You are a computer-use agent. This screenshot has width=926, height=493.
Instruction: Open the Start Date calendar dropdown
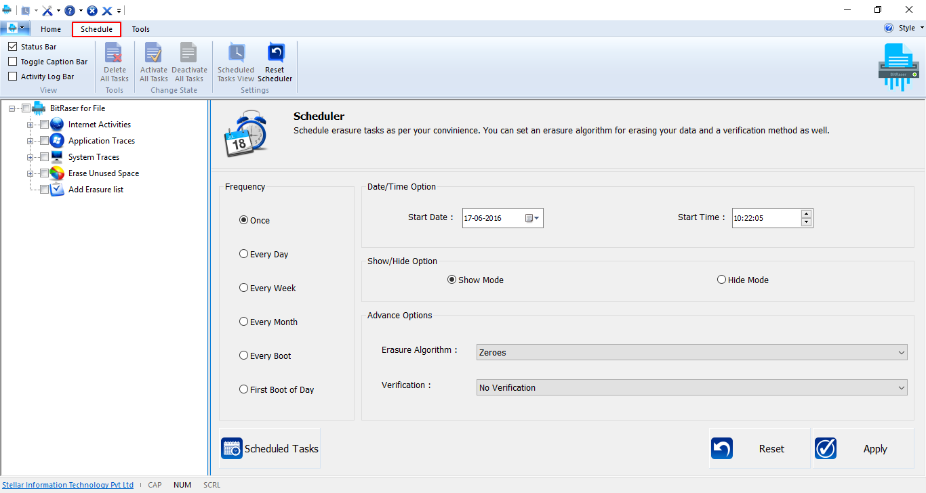(532, 218)
